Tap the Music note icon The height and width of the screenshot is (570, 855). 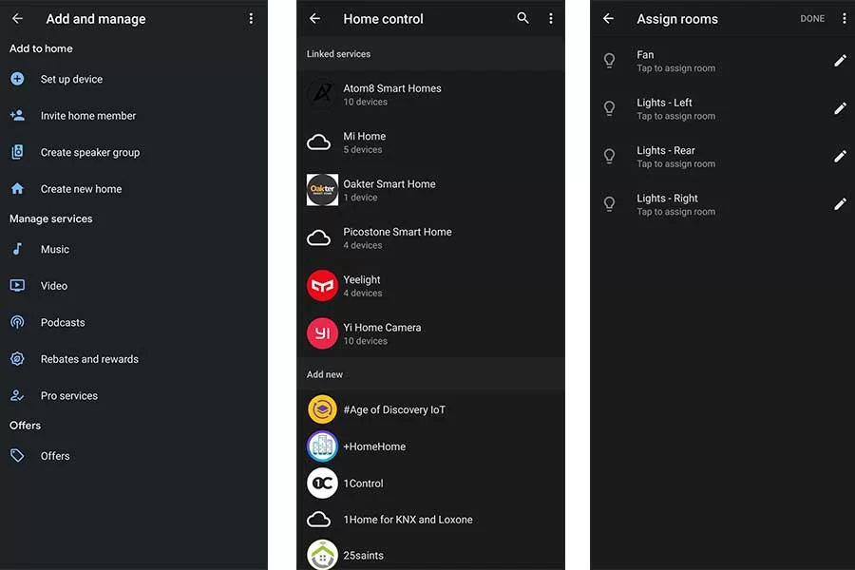point(17,249)
